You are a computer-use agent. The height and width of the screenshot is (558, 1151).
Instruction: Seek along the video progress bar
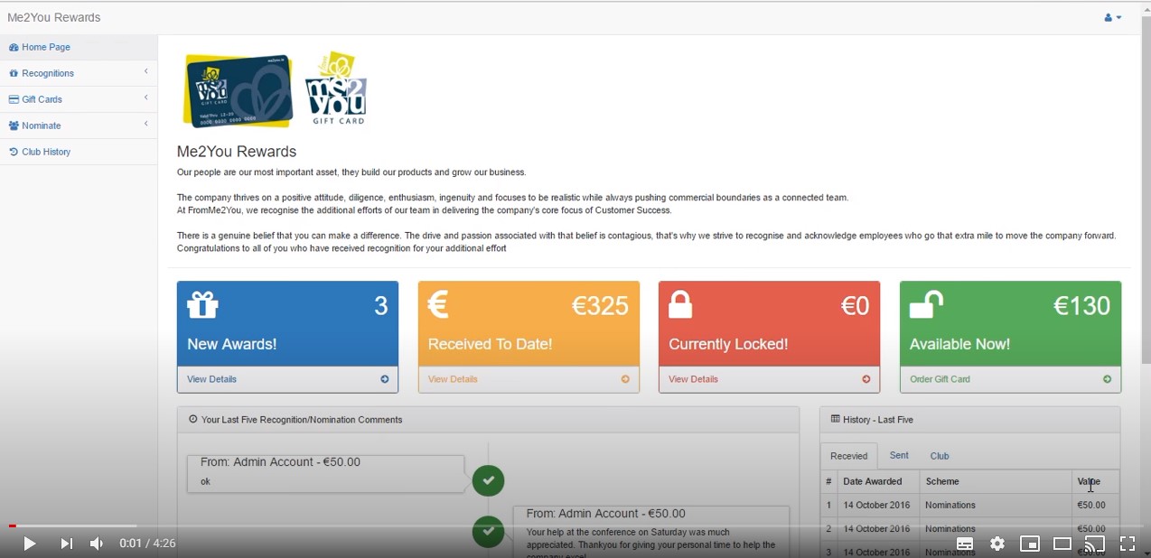click(575, 525)
